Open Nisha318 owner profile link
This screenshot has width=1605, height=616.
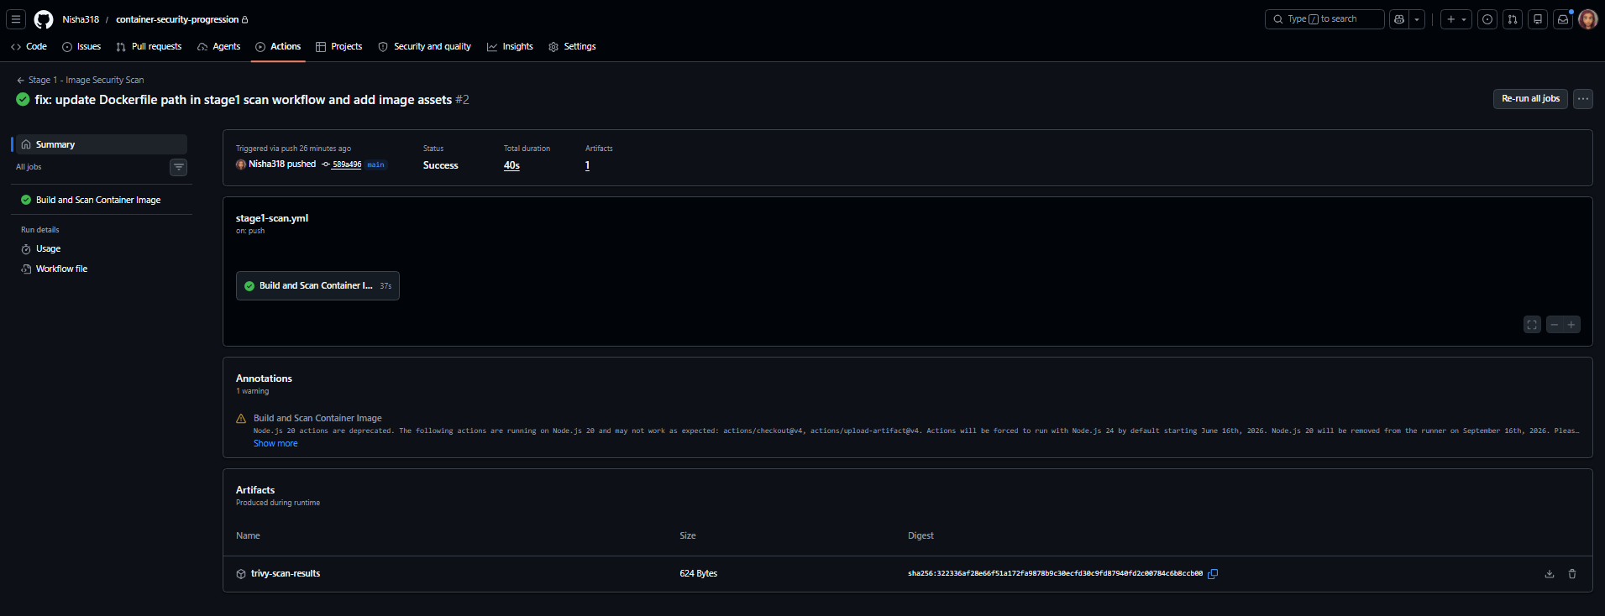(x=81, y=19)
